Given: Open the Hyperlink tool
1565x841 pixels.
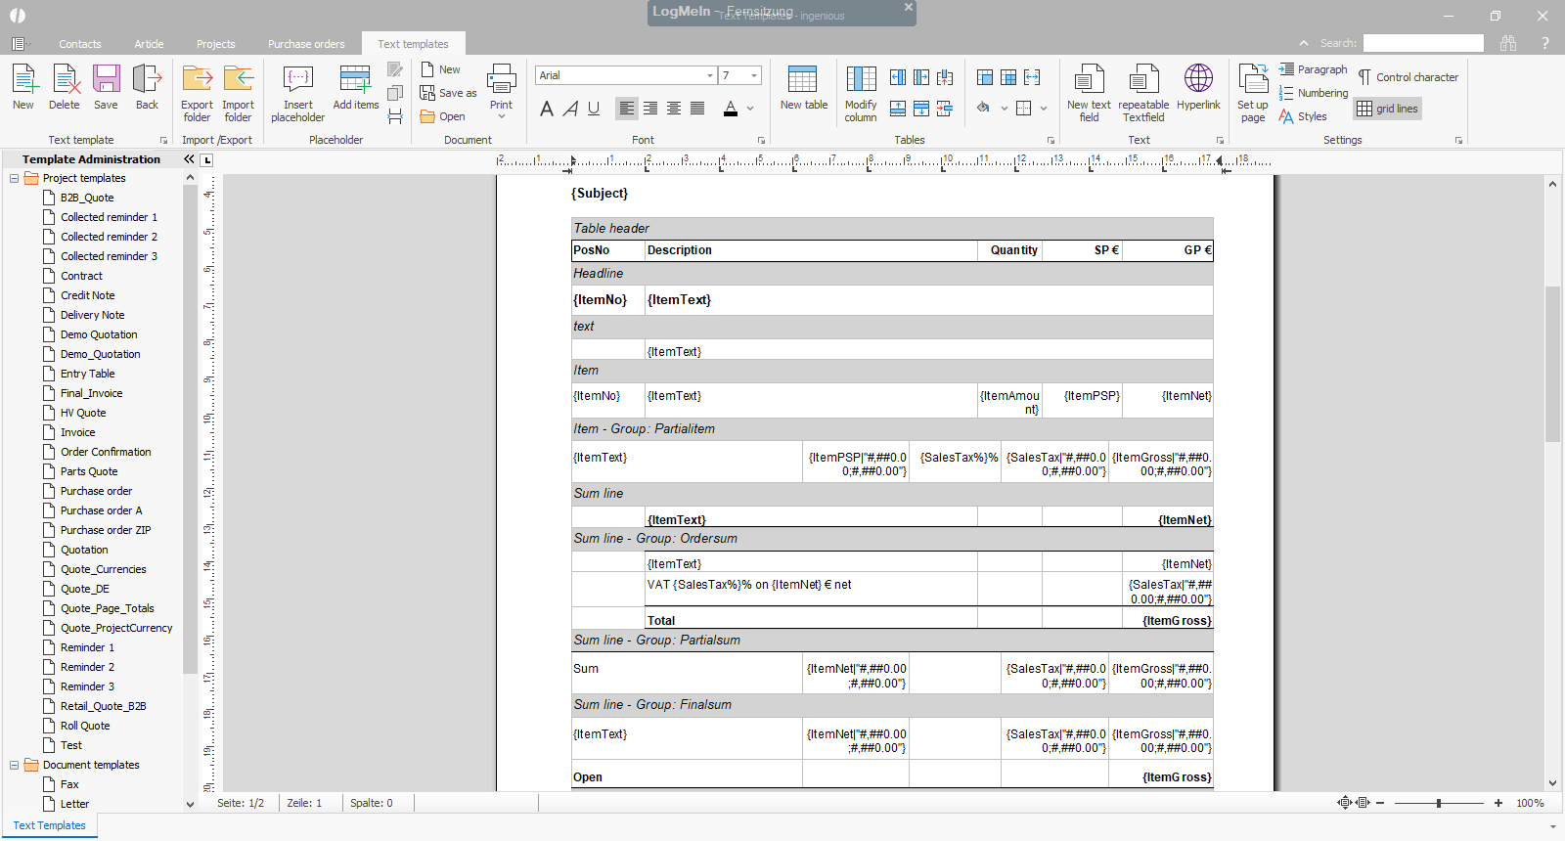Looking at the screenshot, I should click(x=1198, y=80).
